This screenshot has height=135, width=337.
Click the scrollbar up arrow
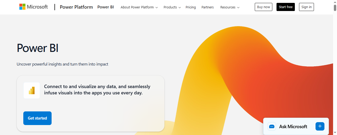coord(335,2)
